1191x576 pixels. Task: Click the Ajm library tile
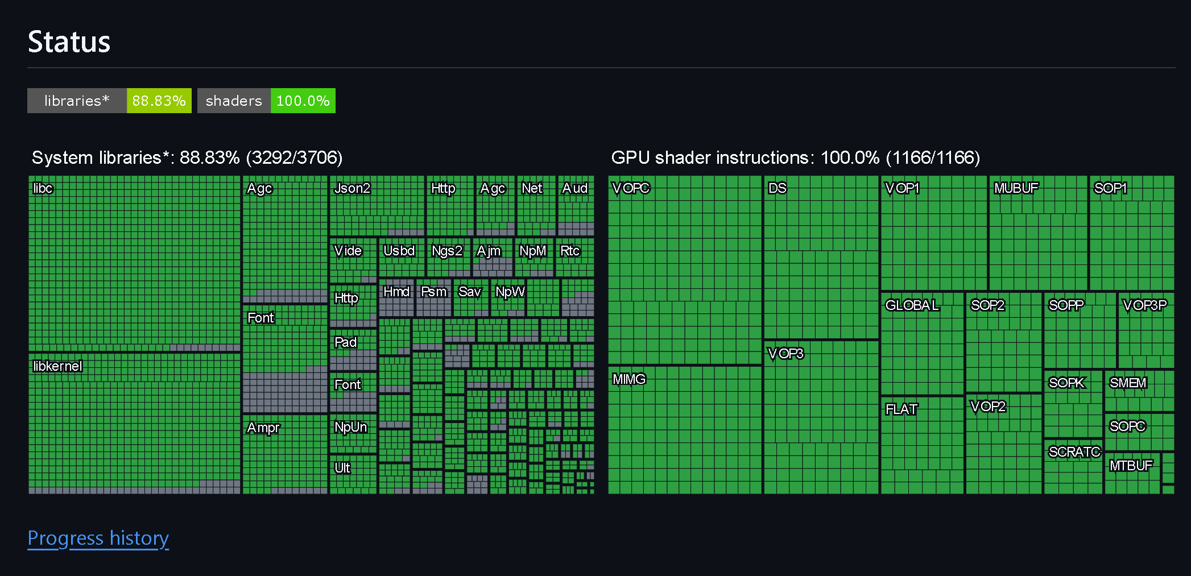click(x=493, y=258)
